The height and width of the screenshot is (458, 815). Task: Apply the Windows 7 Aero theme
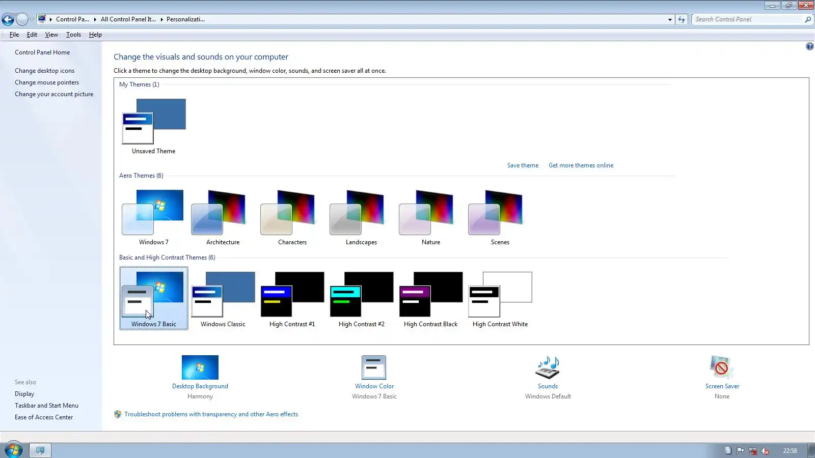[x=153, y=217]
